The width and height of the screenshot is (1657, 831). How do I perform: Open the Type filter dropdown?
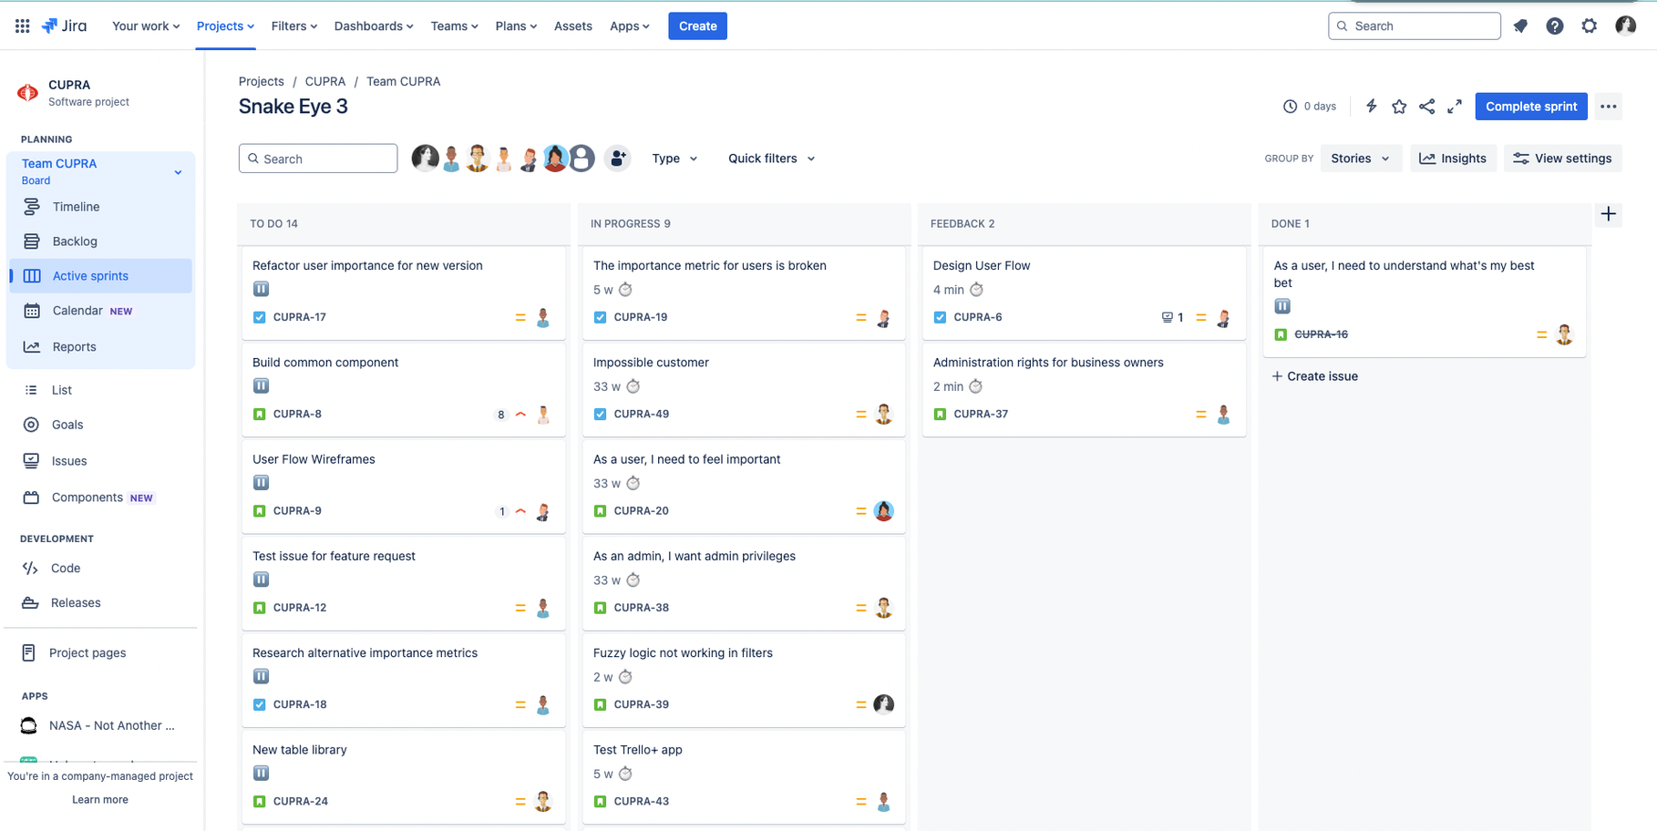coord(674,159)
